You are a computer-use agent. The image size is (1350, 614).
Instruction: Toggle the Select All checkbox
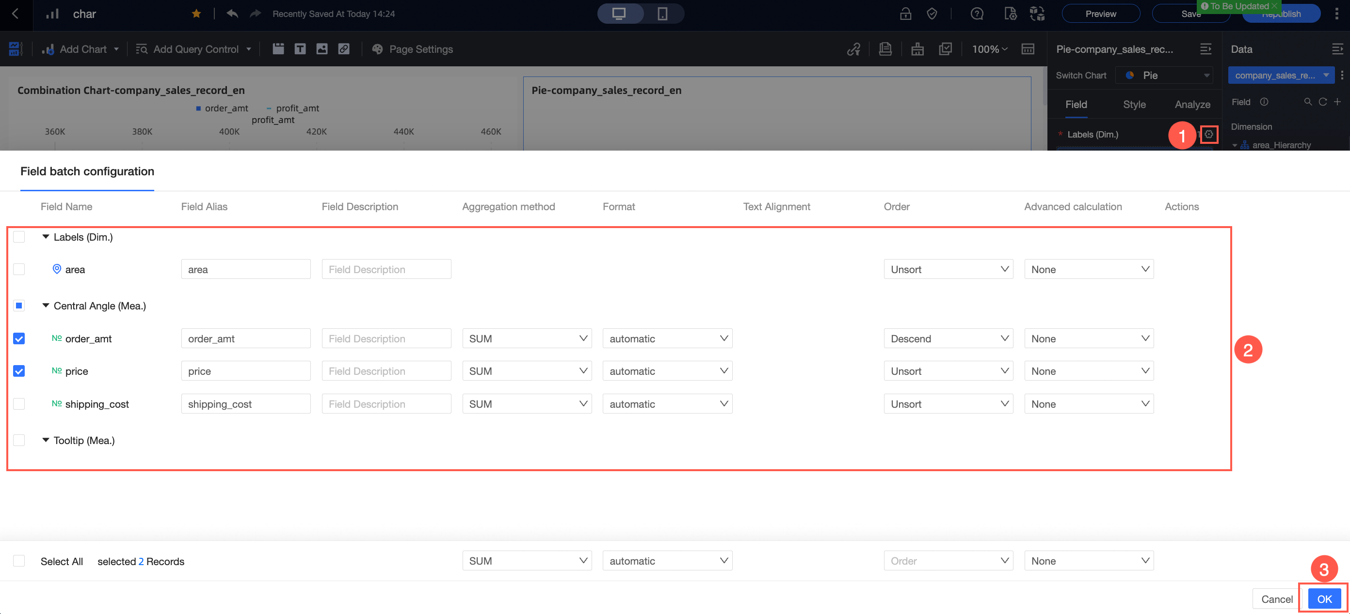19,561
